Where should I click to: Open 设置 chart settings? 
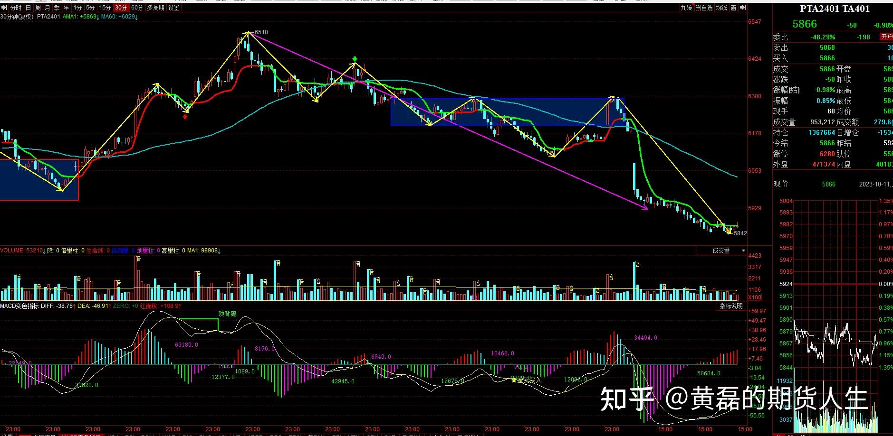(174, 8)
